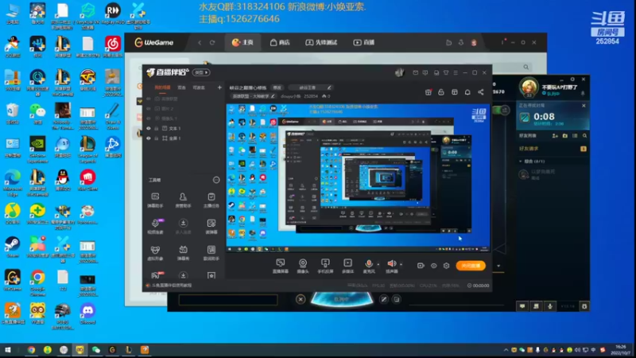Switch to WeGame 商店 tab
Viewport: 636px width, 358px height.
280,42
